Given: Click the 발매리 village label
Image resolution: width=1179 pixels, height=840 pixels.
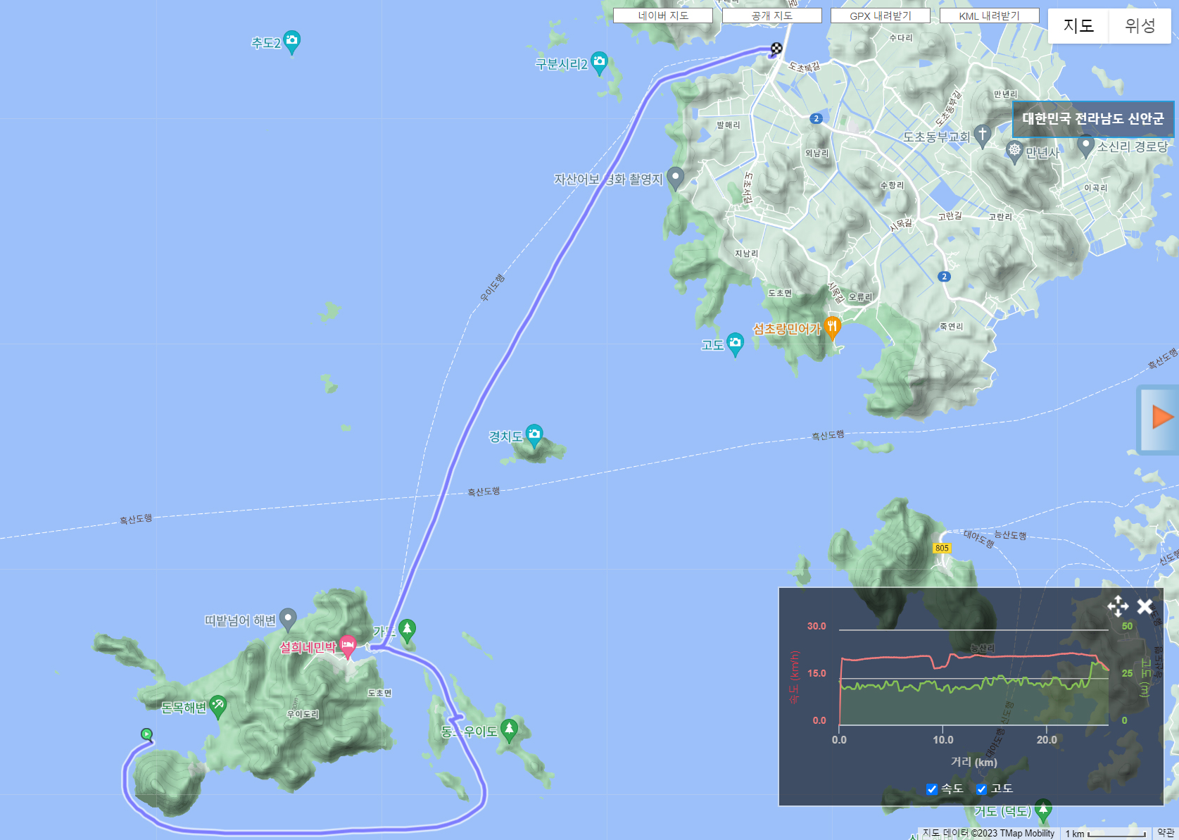Looking at the screenshot, I should (x=728, y=125).
